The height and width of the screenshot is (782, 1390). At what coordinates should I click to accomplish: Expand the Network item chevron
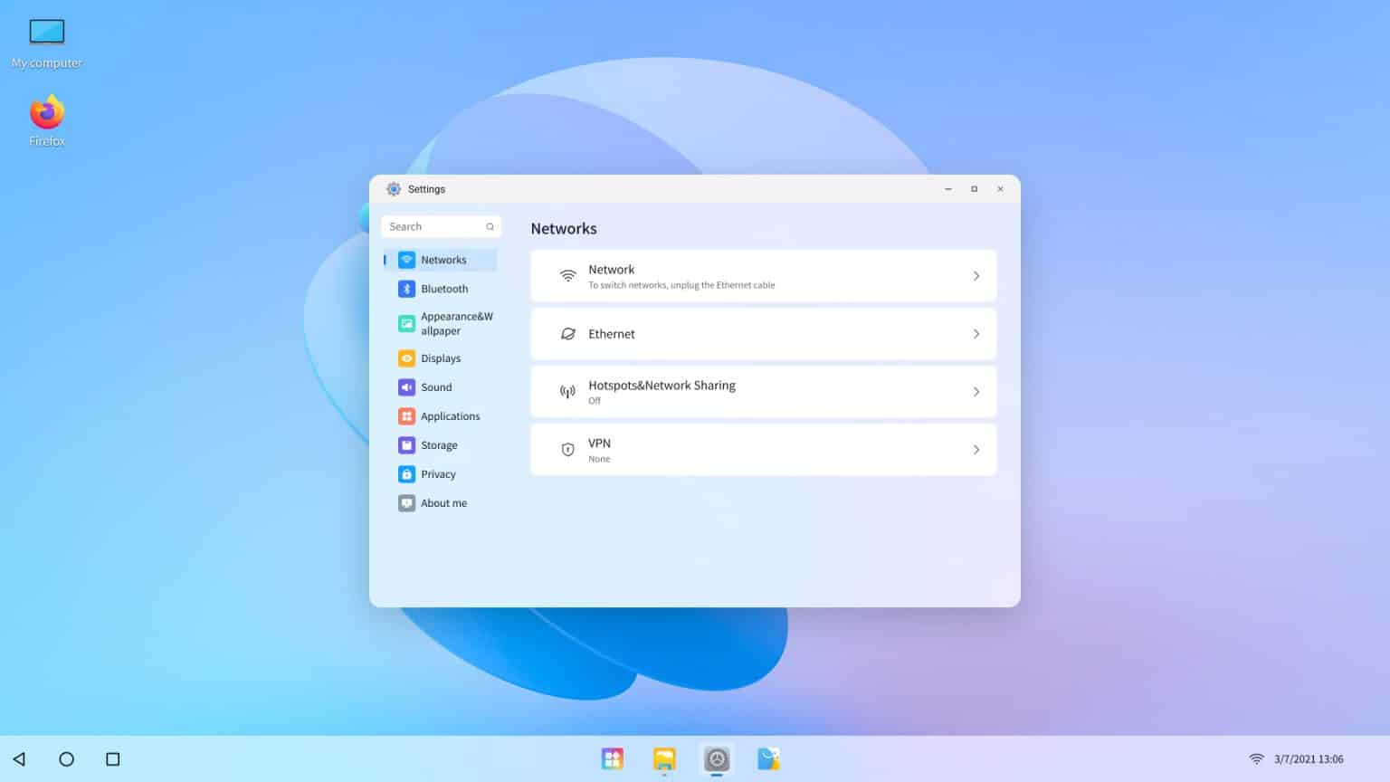click(976, 275)
